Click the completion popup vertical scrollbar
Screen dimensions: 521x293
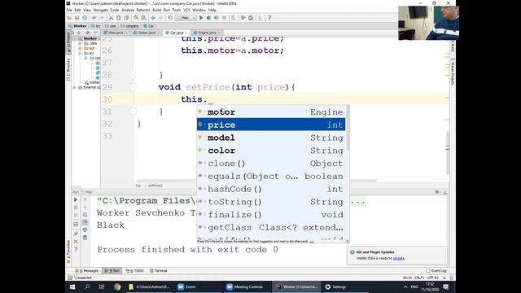click(x=348, y=128)
